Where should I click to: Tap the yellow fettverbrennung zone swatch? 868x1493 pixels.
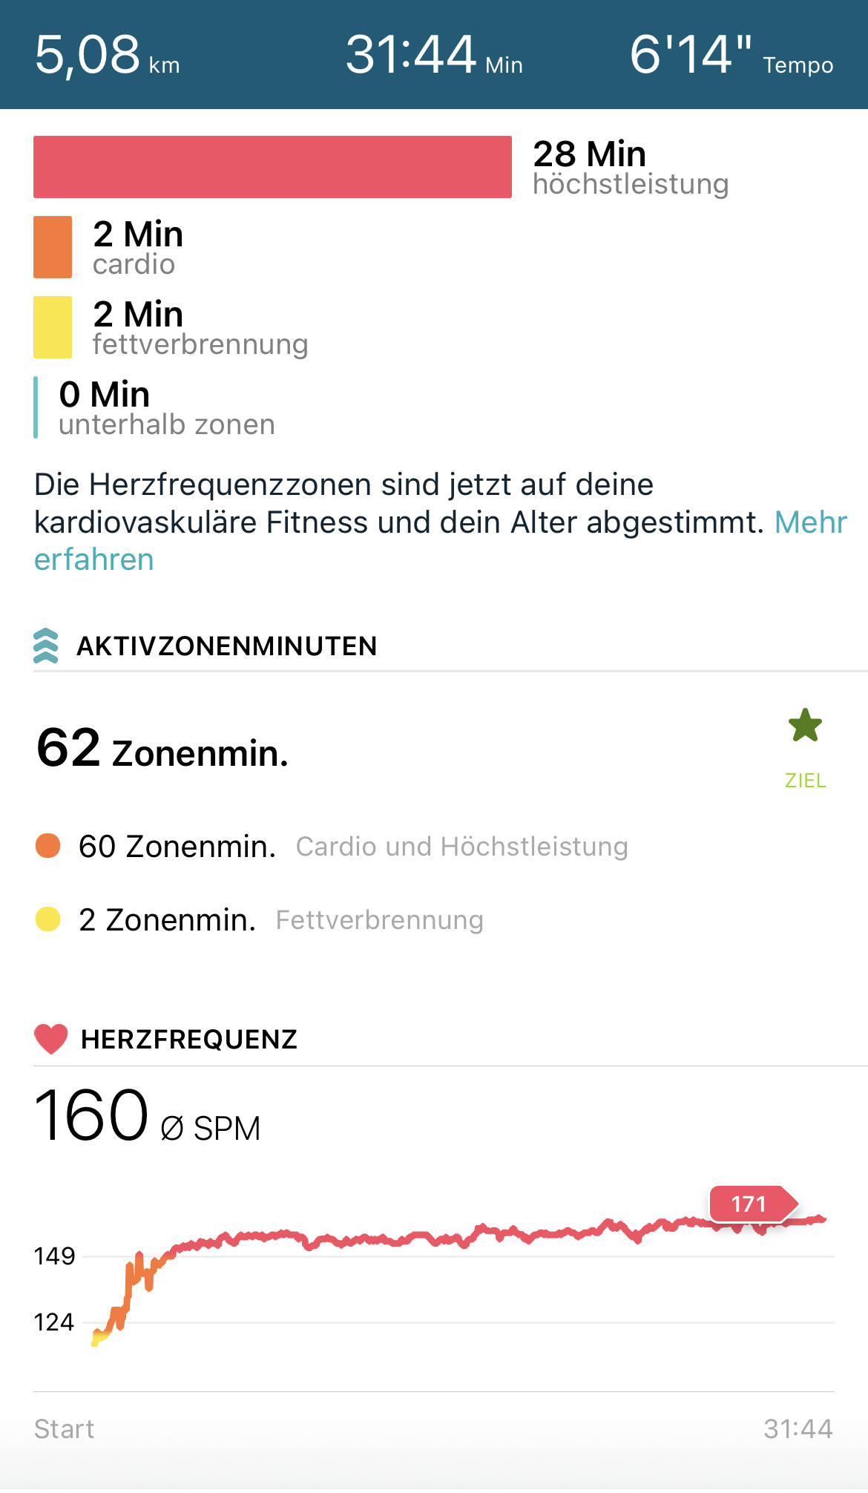click(53, 327)
